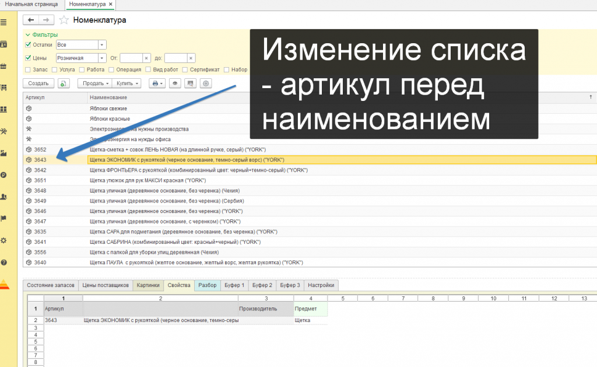Select row 3556 Щетка с палкой
This screenshot has height=367, width=597.
(x=309, y=252)
